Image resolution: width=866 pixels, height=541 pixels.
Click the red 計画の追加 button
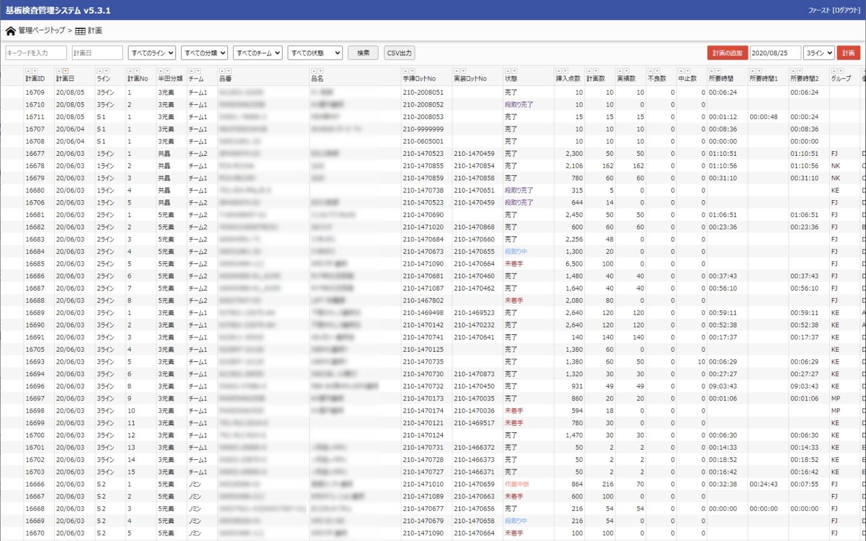tap(727, 53)
